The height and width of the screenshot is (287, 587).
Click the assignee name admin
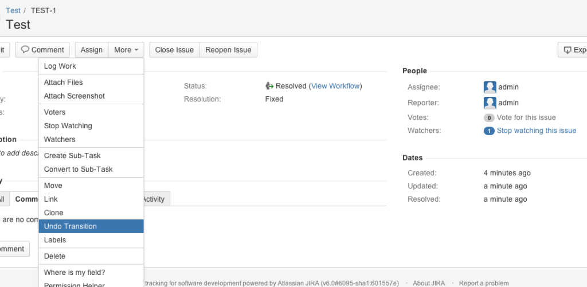click(x=508, y=87)
